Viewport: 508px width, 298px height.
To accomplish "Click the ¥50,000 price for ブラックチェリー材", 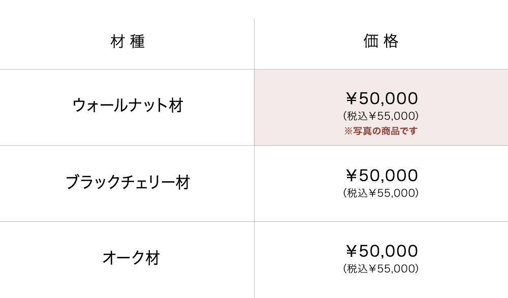I will point(382,176).
